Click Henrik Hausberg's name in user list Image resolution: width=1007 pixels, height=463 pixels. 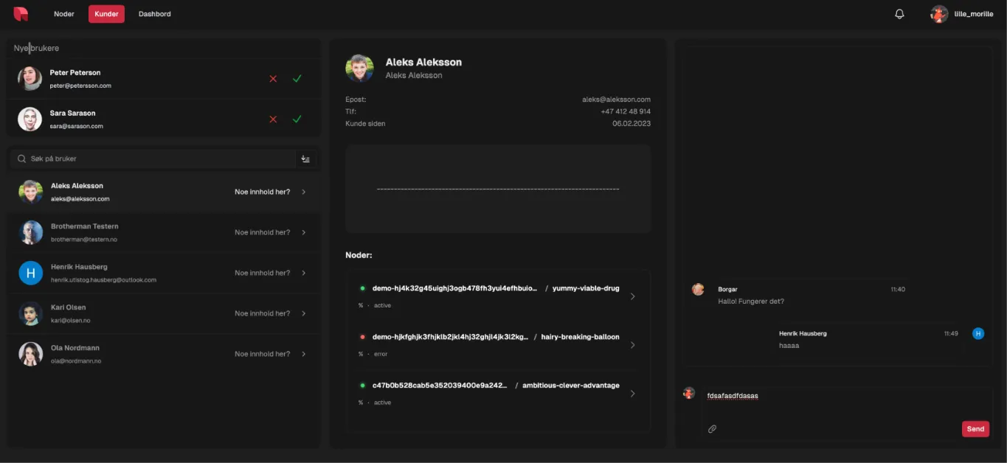click(79, 267)
